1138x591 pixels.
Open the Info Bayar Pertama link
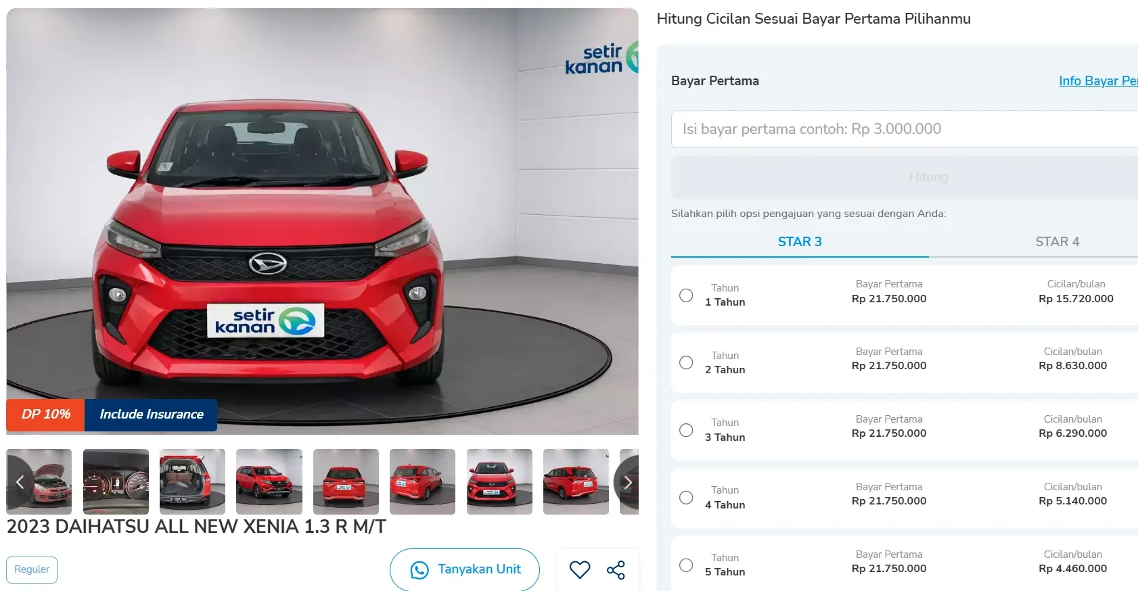[x=1098, y=81]
